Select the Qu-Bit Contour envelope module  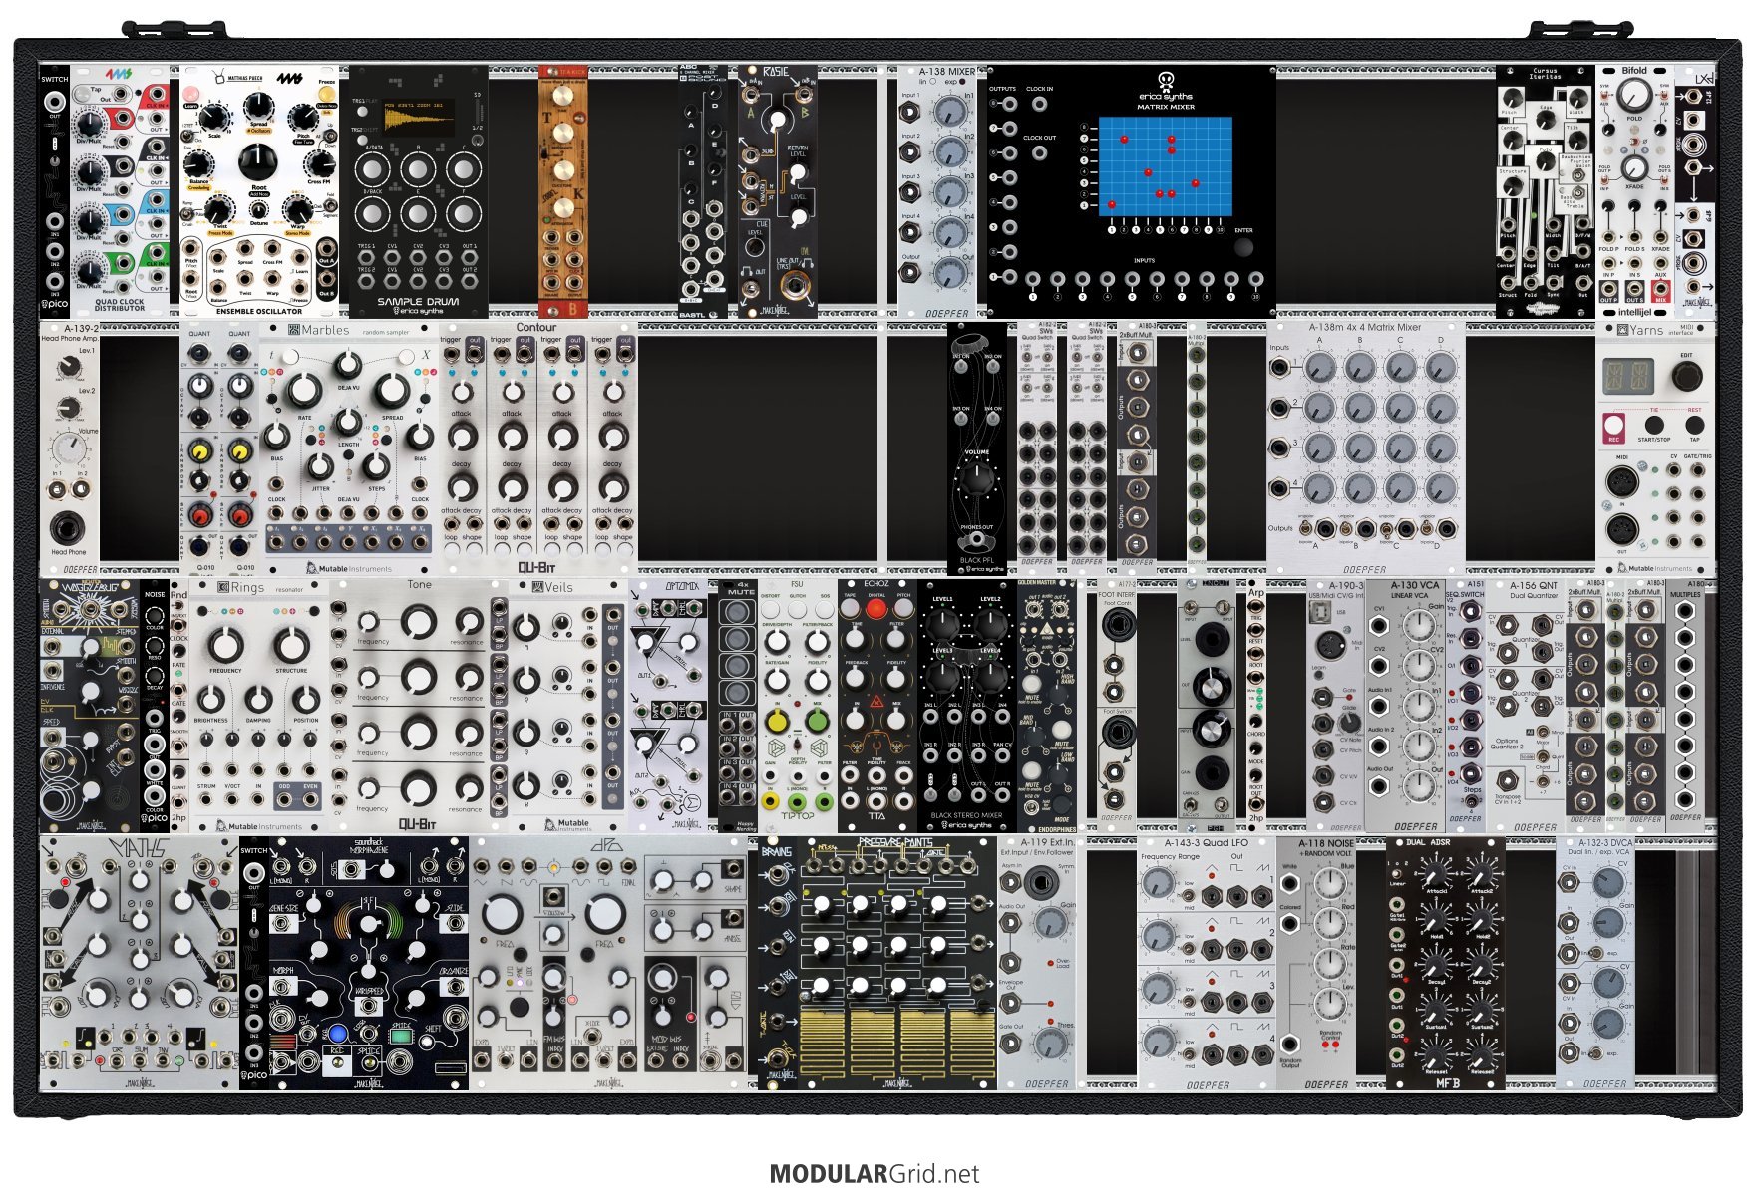pyautogui.click(x=536, y=448)
